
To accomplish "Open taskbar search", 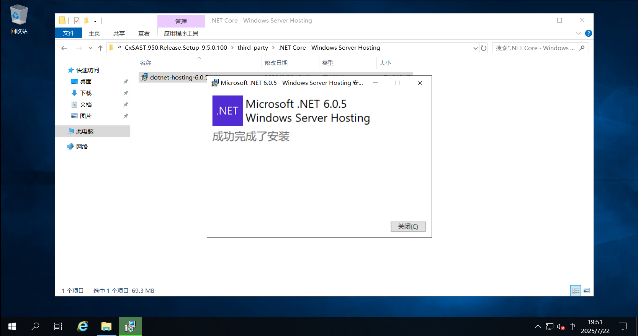I will pos(35,326).
